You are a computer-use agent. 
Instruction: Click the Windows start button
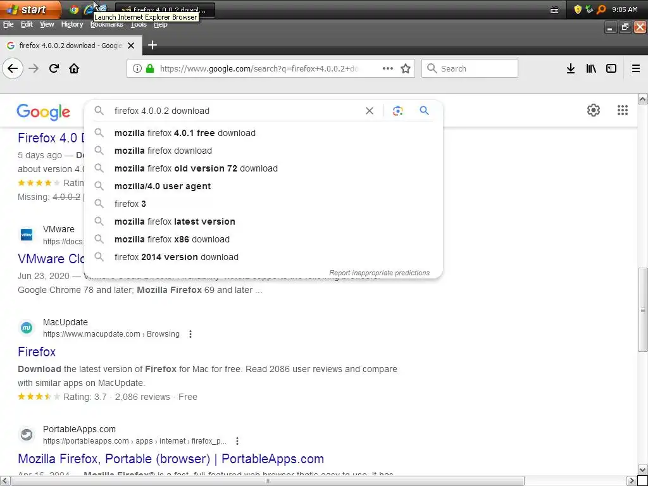[30, 9]
